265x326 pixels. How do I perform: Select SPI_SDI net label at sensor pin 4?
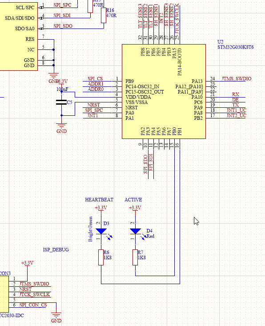coord(62,16)
